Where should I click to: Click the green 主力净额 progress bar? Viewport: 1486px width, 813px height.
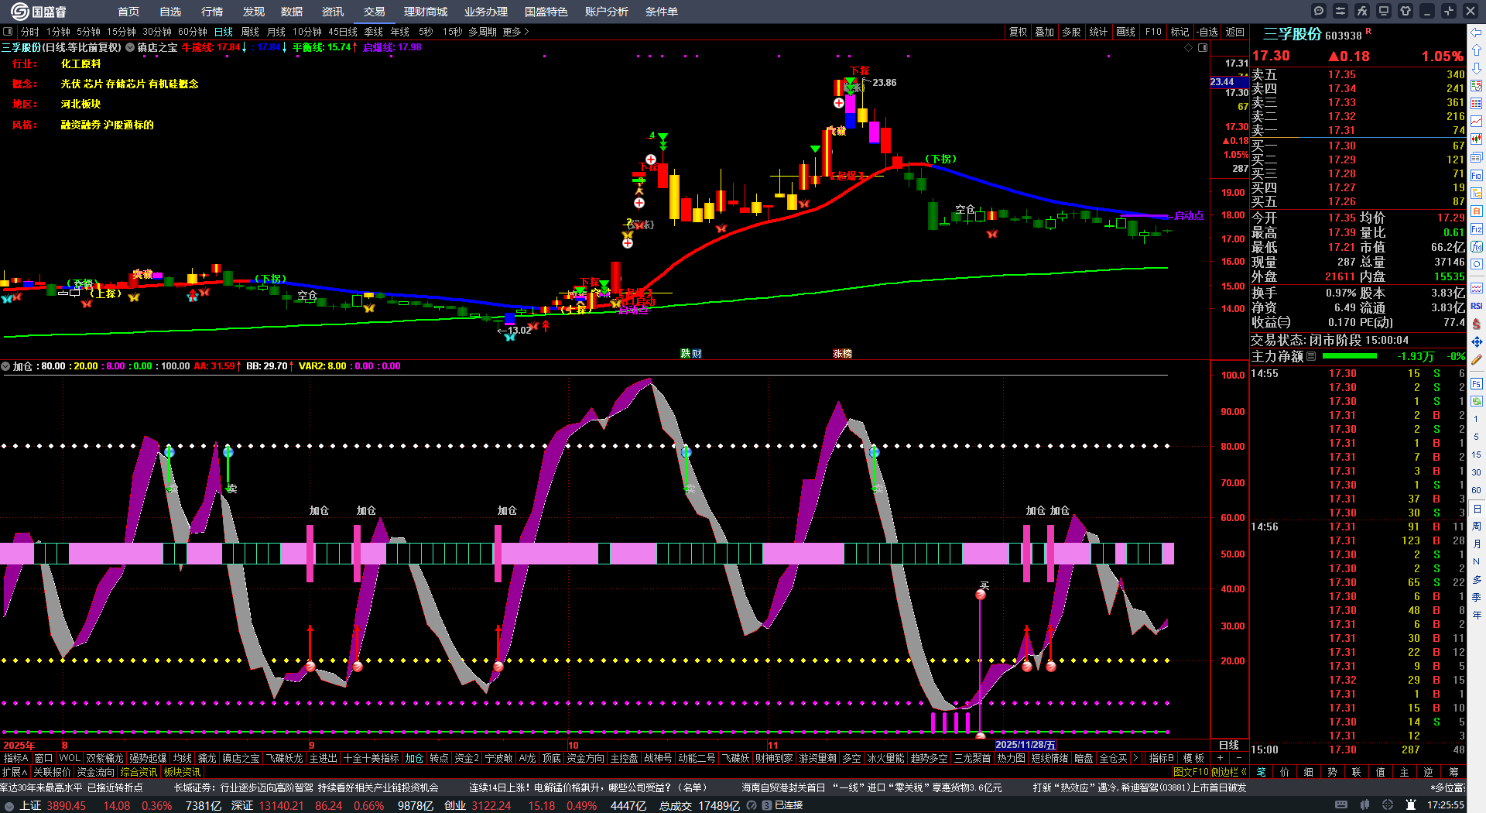click(x=1350, y=356)
